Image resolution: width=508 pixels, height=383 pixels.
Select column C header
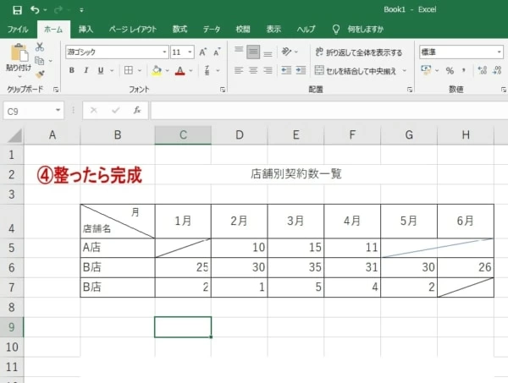coord(183,135)
